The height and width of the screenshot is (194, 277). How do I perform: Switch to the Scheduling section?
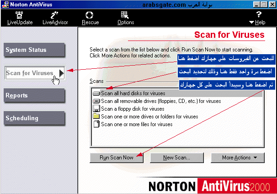pyautogui.click(x=34, y=118)
